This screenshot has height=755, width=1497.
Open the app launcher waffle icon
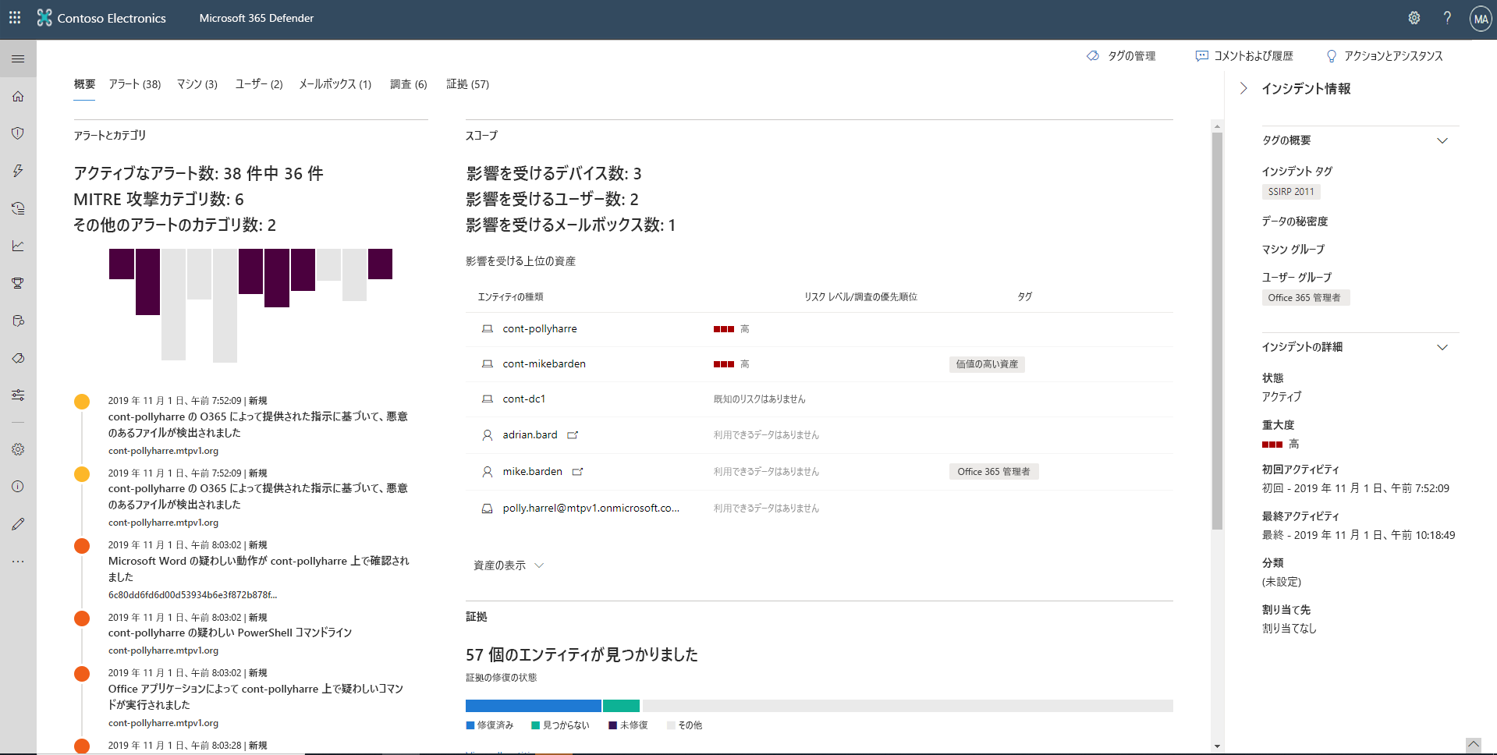(15, 17)
